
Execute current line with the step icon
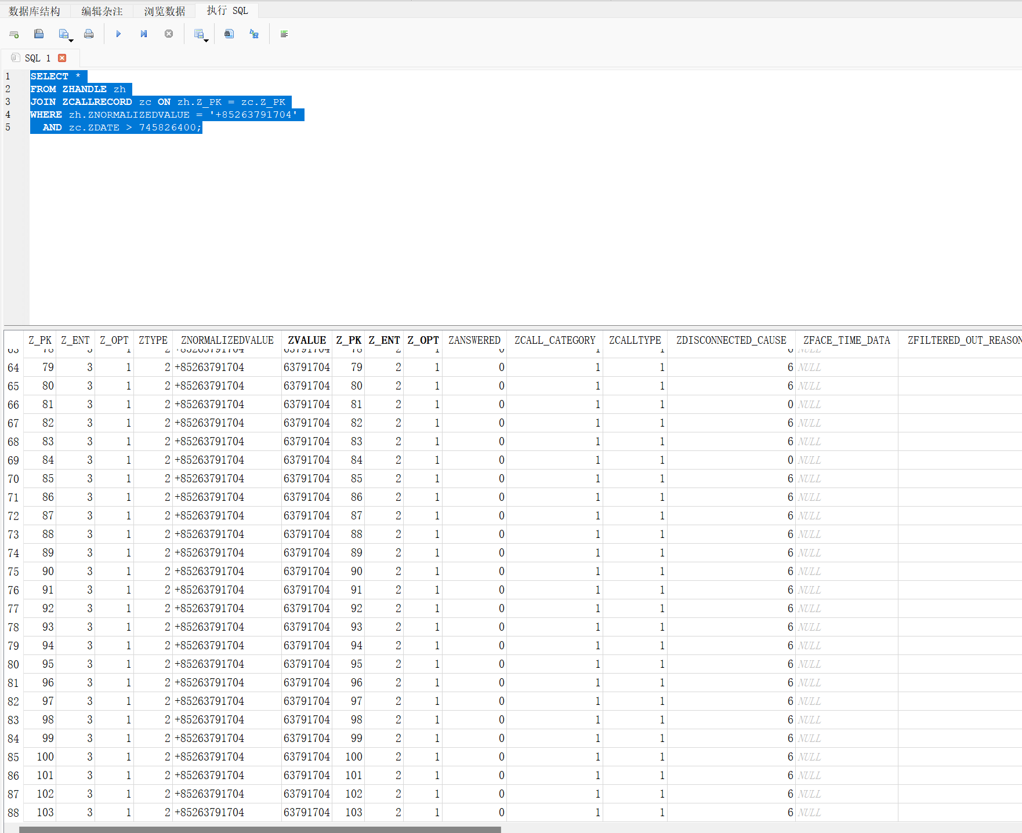coord(144,34)
